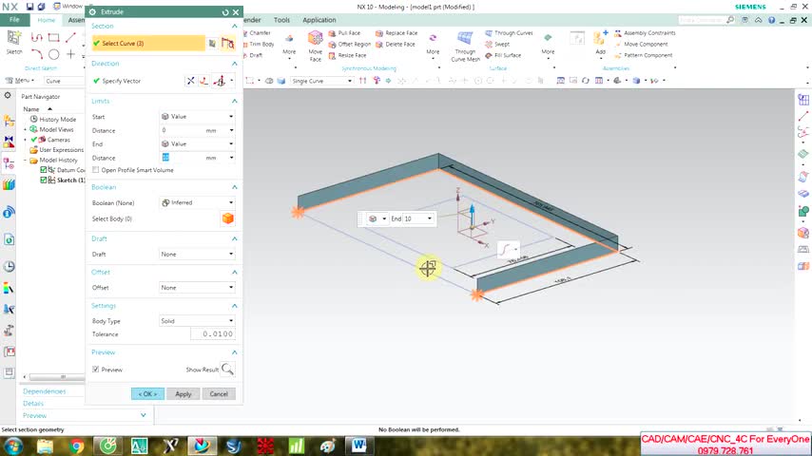Click the Select Body cube icon
The height and width of the screenshot is (456, 812).
point(228,218)
